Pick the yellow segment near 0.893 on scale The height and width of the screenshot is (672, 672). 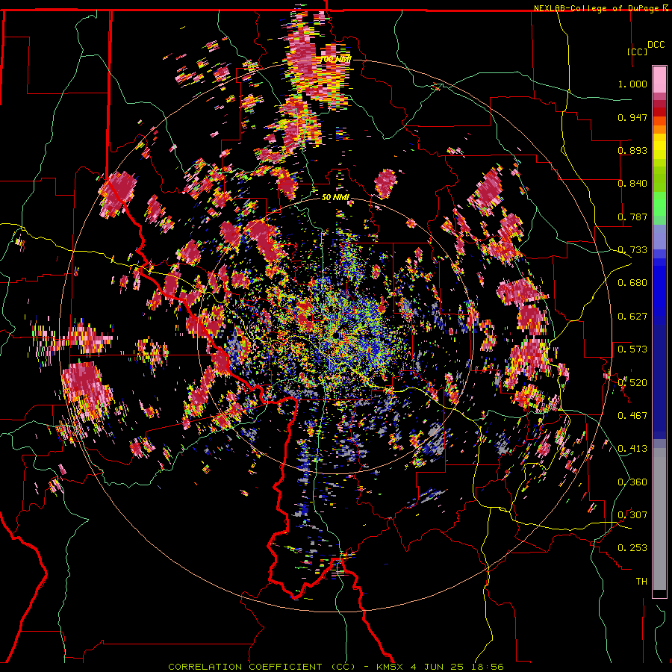point(659,146)
